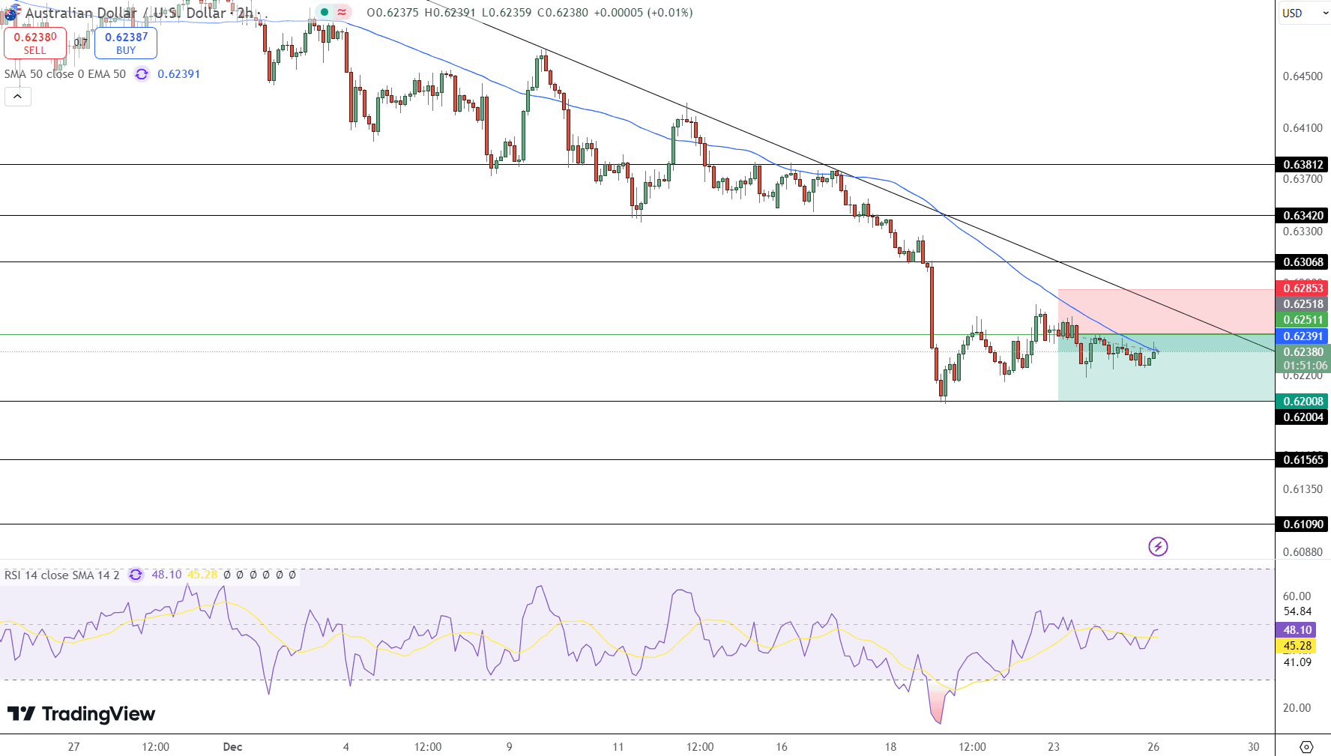Click the SMA 50 indicator refresh icon
Screen dimensions: 1331x756
point(142,74)
